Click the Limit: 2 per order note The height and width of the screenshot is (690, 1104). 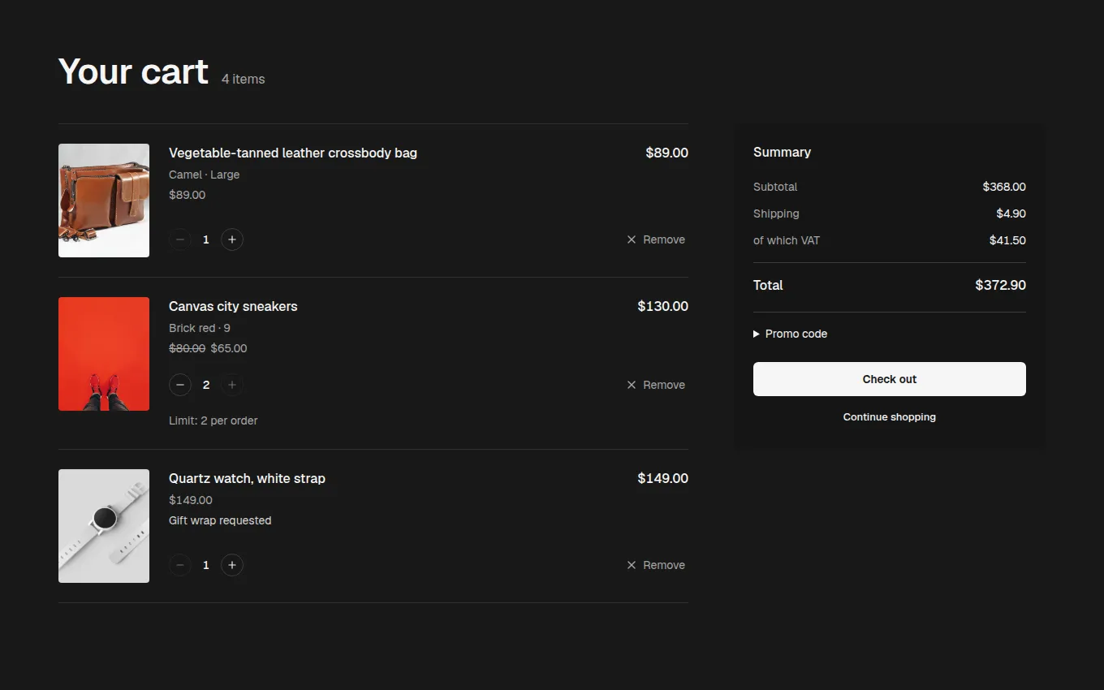(213, 420)
